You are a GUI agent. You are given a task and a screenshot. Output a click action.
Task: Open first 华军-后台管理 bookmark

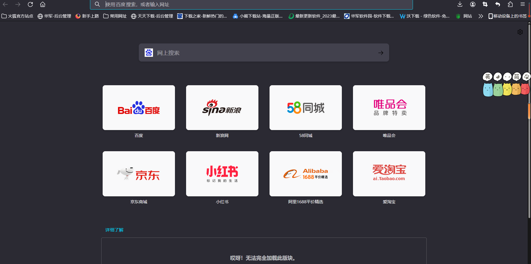(55, 16)
